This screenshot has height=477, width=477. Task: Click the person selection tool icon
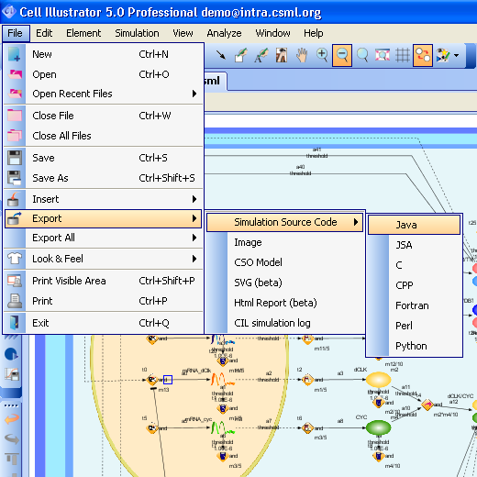coord(282,55)
